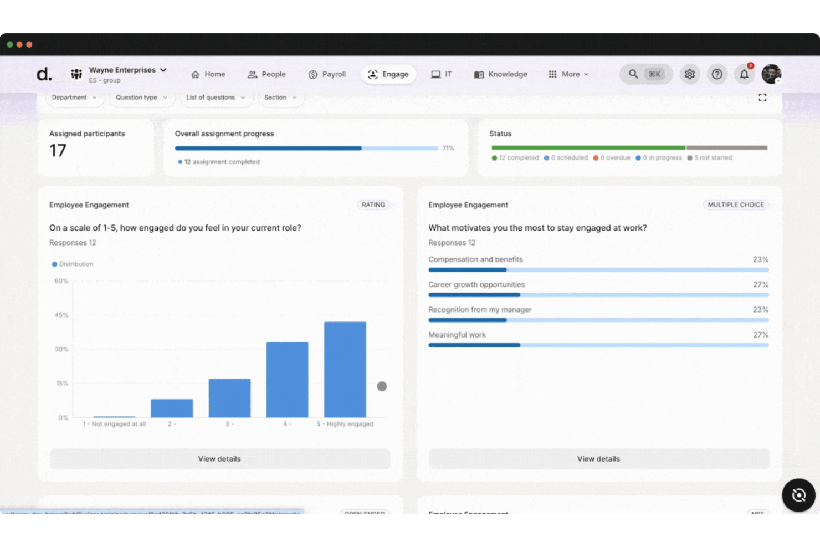Click the green completed status bar segment
This screenshot has height=547, width=820.
point(588,148)
